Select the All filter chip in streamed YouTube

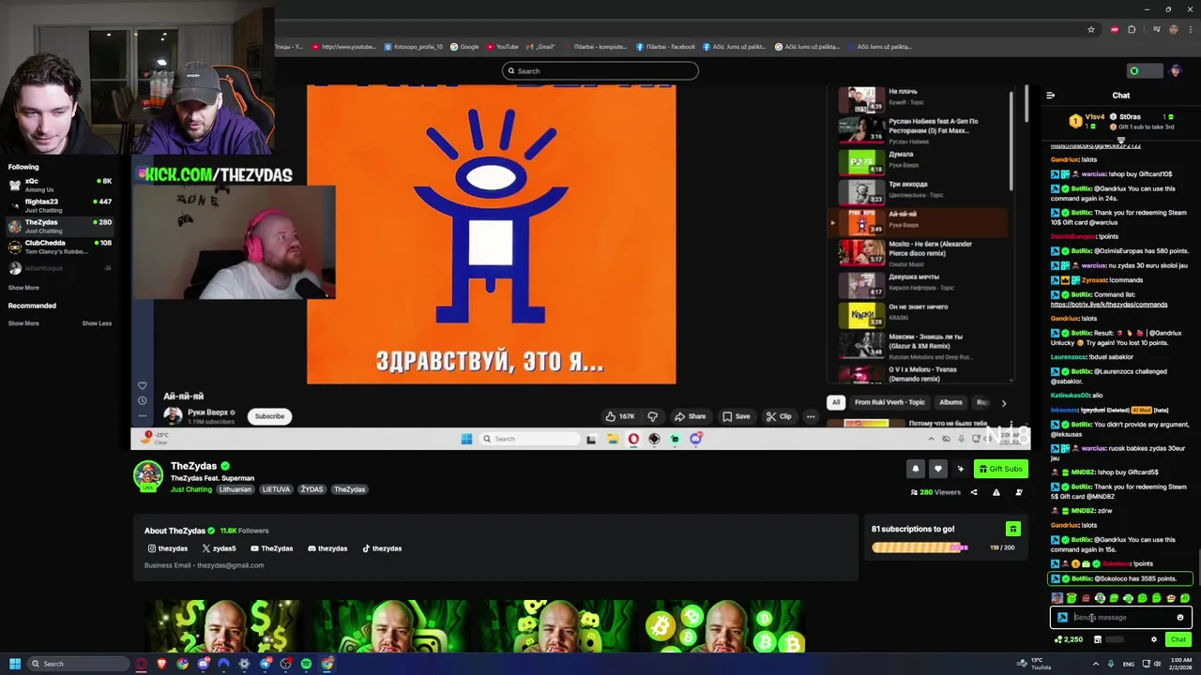click(x=835, y=402)
